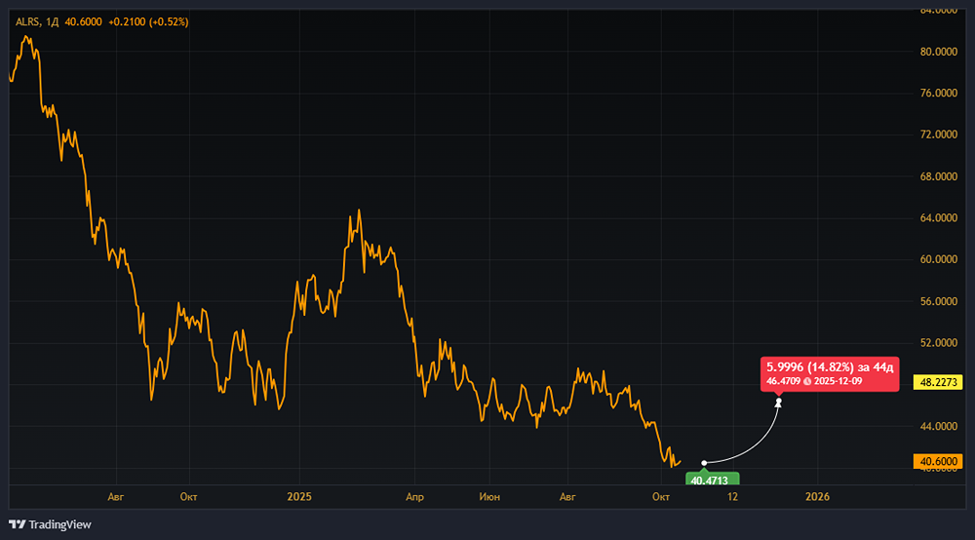
Task: Click the ALRS ticker symbol in legend
Action: tap(27, 21)
